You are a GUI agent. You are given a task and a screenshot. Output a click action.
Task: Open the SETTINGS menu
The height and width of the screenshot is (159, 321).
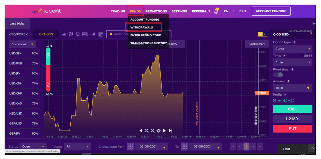(x=179, y=11)
